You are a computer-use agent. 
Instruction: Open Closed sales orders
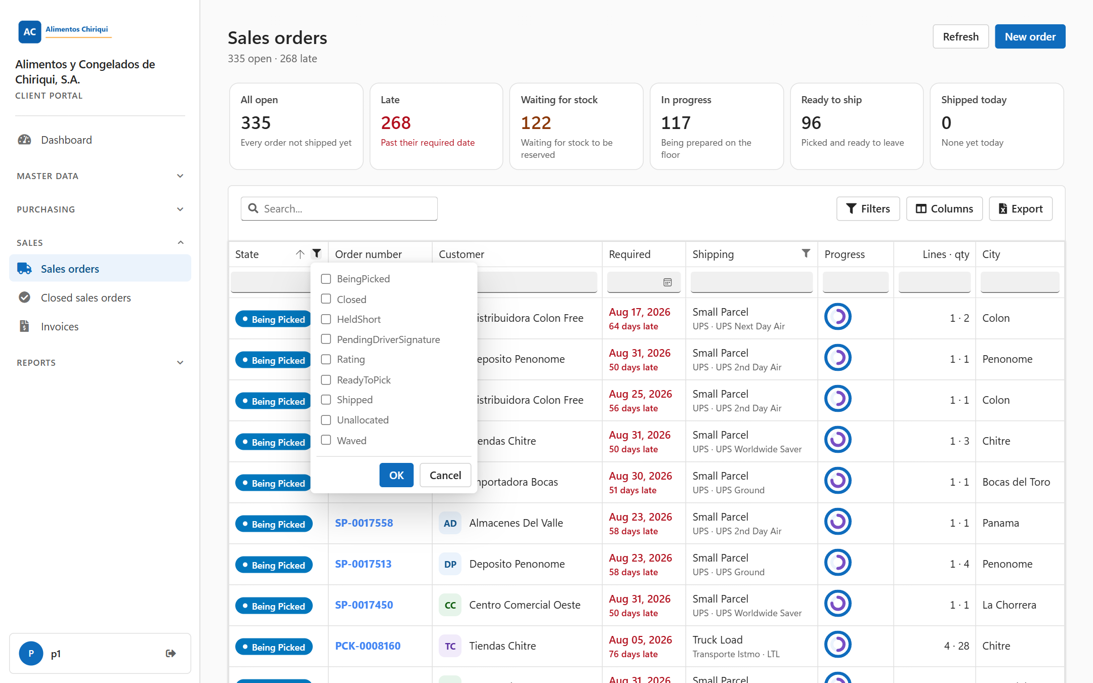click(100, 297)
